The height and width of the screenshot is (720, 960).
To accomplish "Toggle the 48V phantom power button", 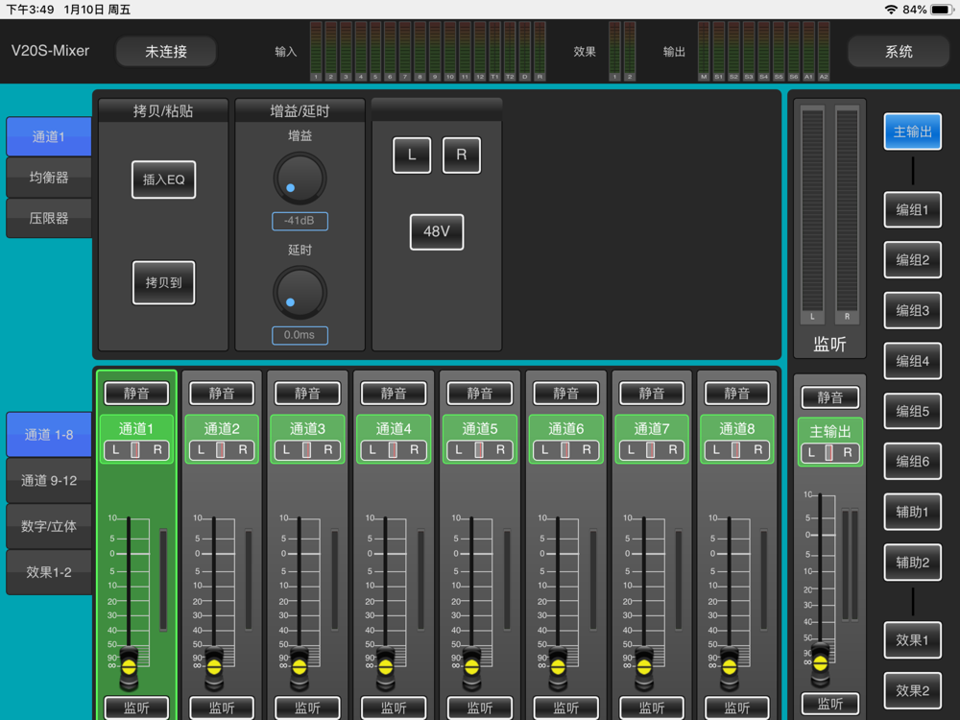I will coord(437,231).
